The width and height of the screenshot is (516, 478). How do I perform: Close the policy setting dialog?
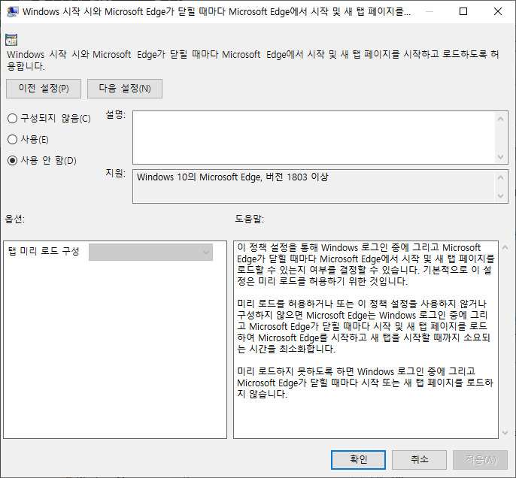(x=498, y=11)
